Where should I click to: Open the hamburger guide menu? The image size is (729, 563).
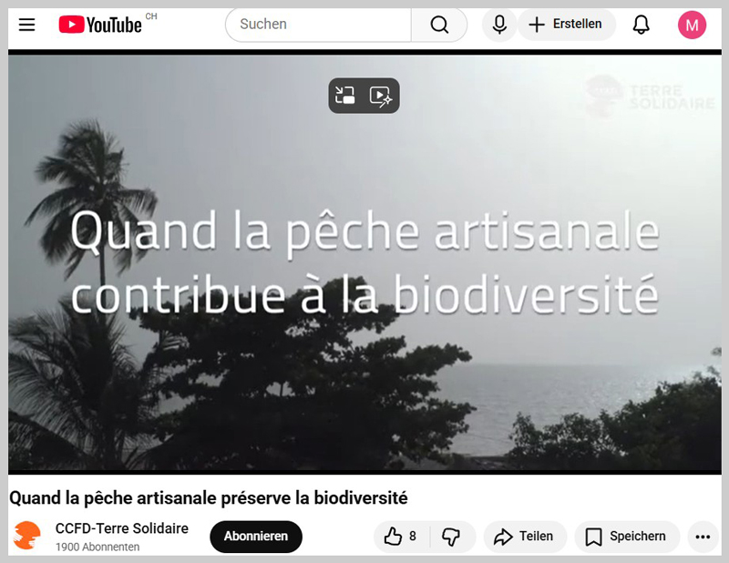[x=27, y=25]
